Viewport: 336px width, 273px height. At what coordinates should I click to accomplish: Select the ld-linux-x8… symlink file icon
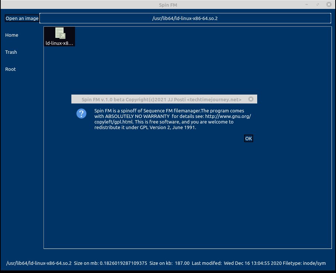coord(60,33)
